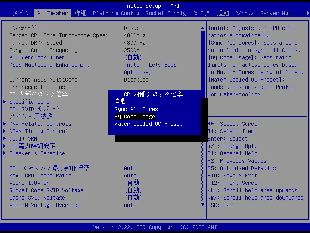Select Max. CPU Cache Ratio label
Image resolution: width=310 pixels, height=233 pixels.
pyautogui.click(x=40, y=176)
